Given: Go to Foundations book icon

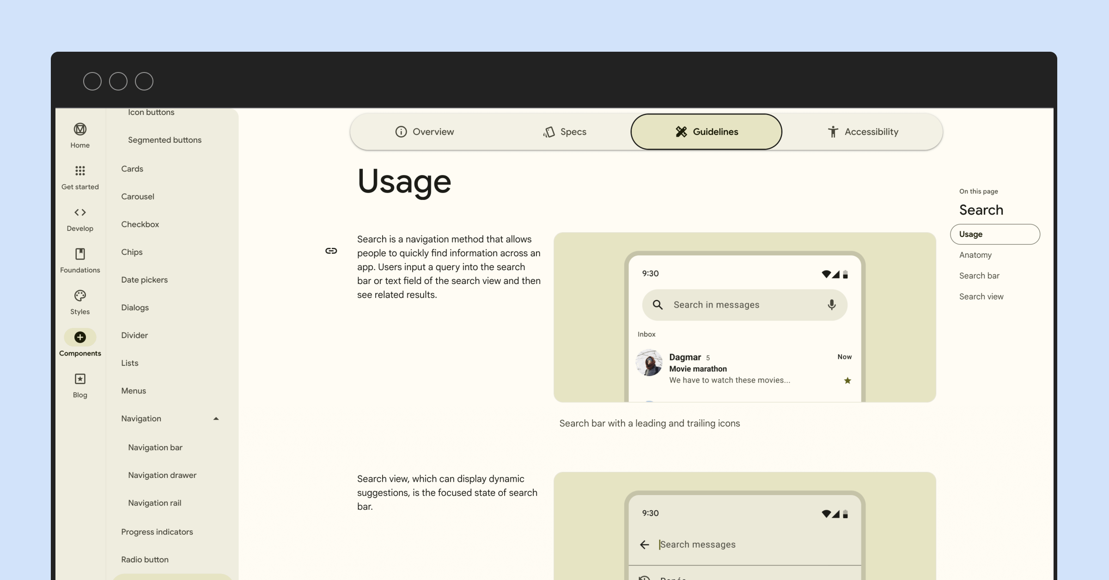Looking at the screenshot, I should (80, 254).
